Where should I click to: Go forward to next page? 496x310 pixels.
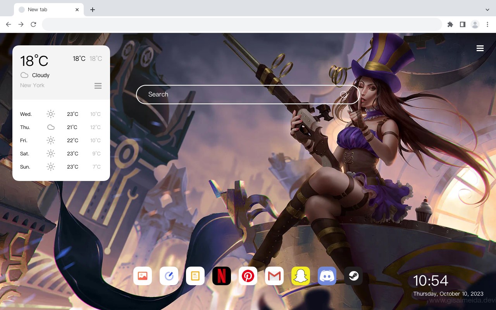(21, 24)
